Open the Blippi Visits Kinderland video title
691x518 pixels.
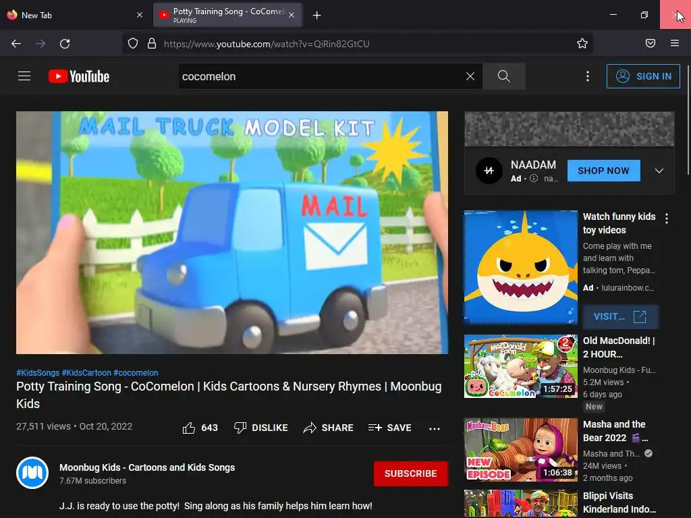point(619,502)
